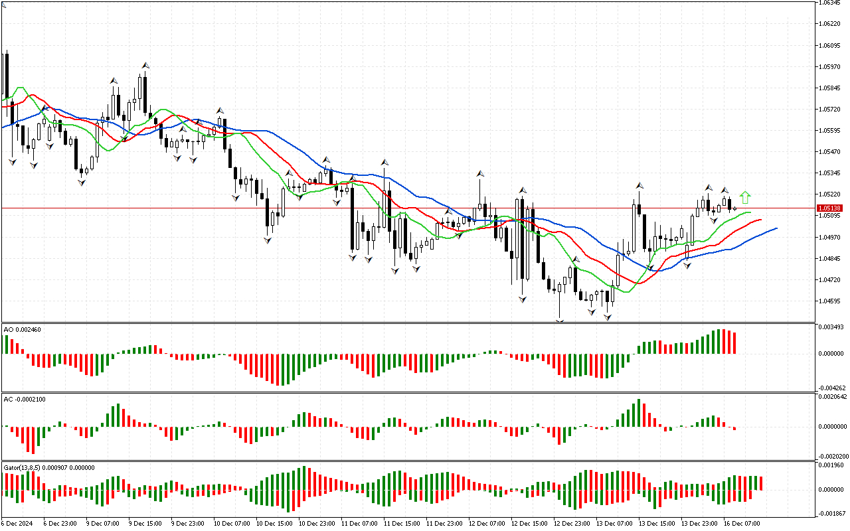Click the 13 Dec 07:00 time label
The image size is (850, 531).
pos(614,523)
